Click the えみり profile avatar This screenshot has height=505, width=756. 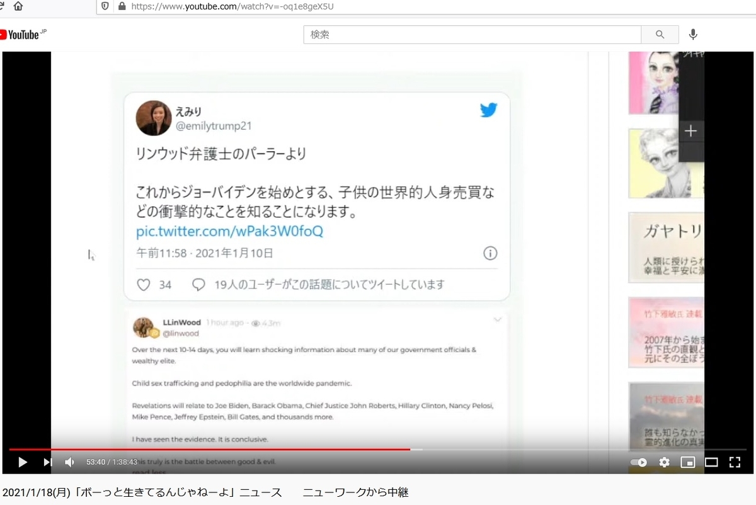click(x=154, y=118)
